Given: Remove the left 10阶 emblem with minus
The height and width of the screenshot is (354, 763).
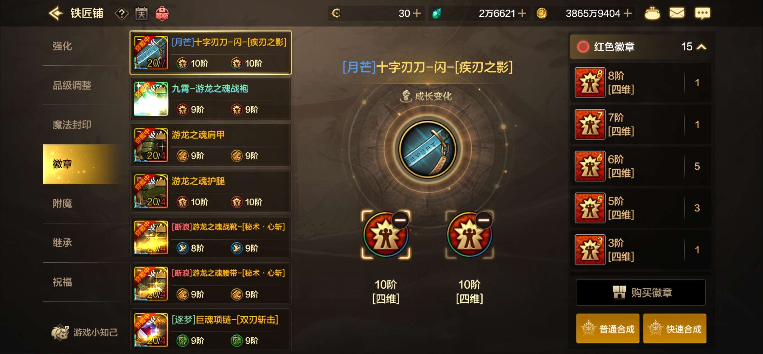Looking at the screenshot, I should pos(400,220).
